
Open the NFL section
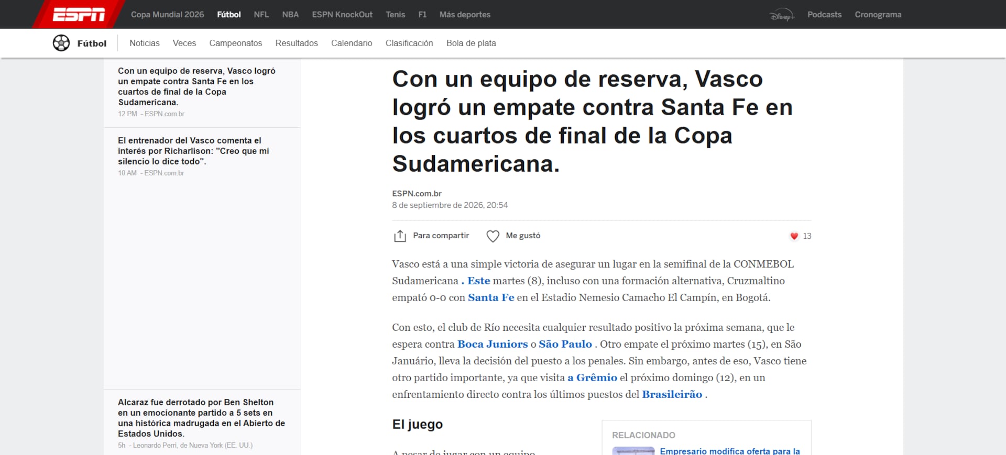[x=261, y=15]
